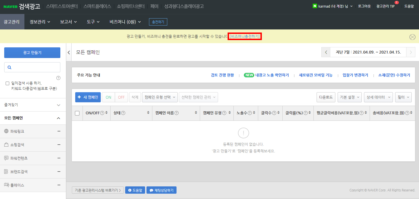Click 다운로드 button

coord(326,97)
